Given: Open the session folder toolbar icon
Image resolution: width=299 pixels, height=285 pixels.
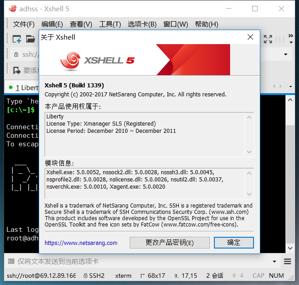Looking at the screenshot, I should coord(31,39).
